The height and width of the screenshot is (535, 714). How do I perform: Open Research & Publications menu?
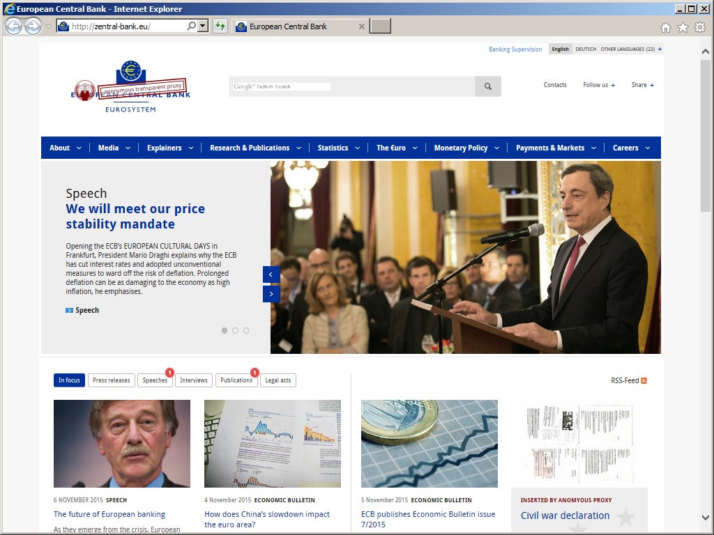pos(255,148)
